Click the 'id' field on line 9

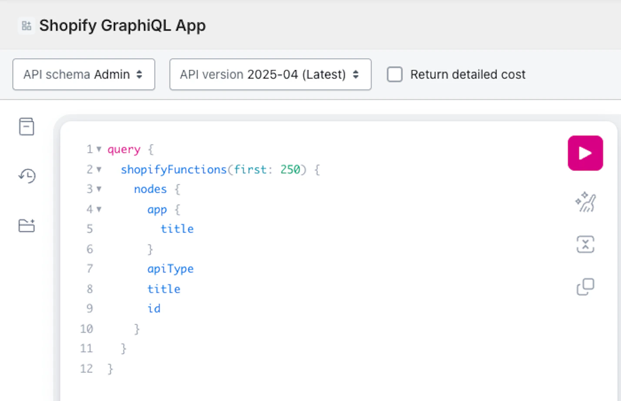154,309
